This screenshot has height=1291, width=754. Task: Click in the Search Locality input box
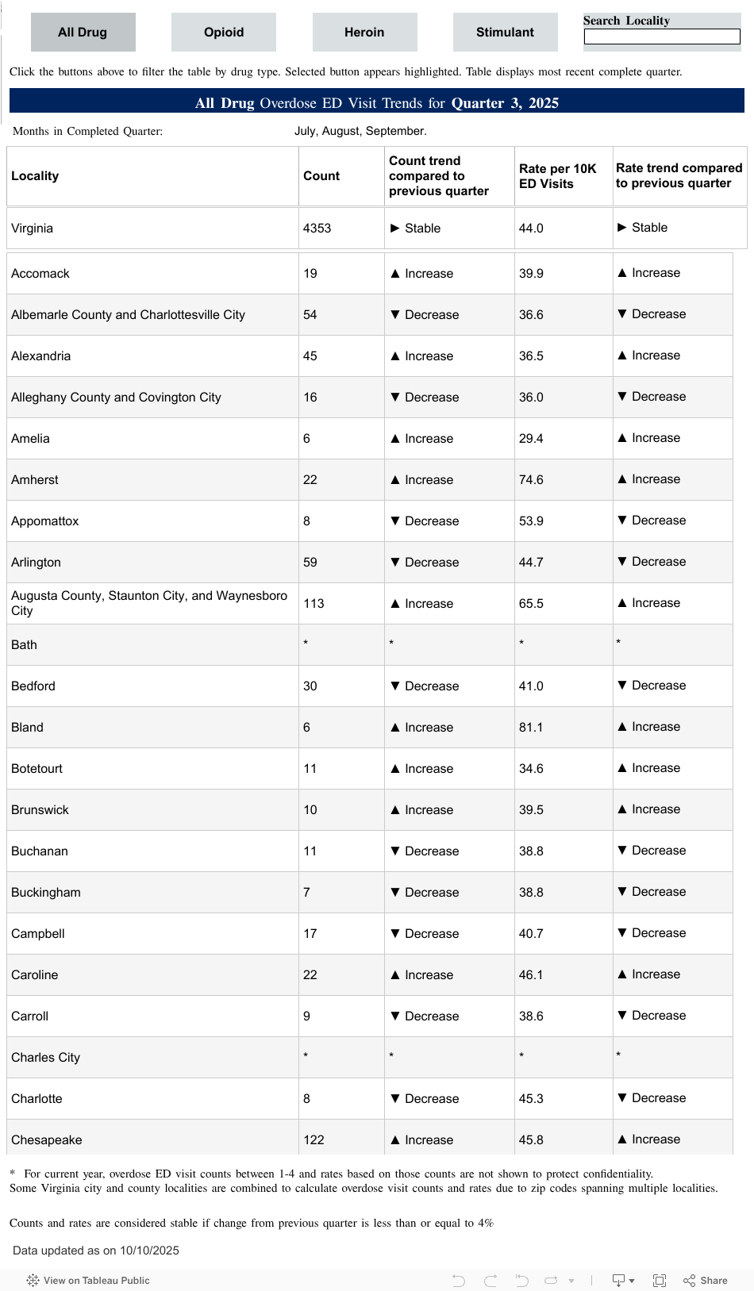click(661, 37)
